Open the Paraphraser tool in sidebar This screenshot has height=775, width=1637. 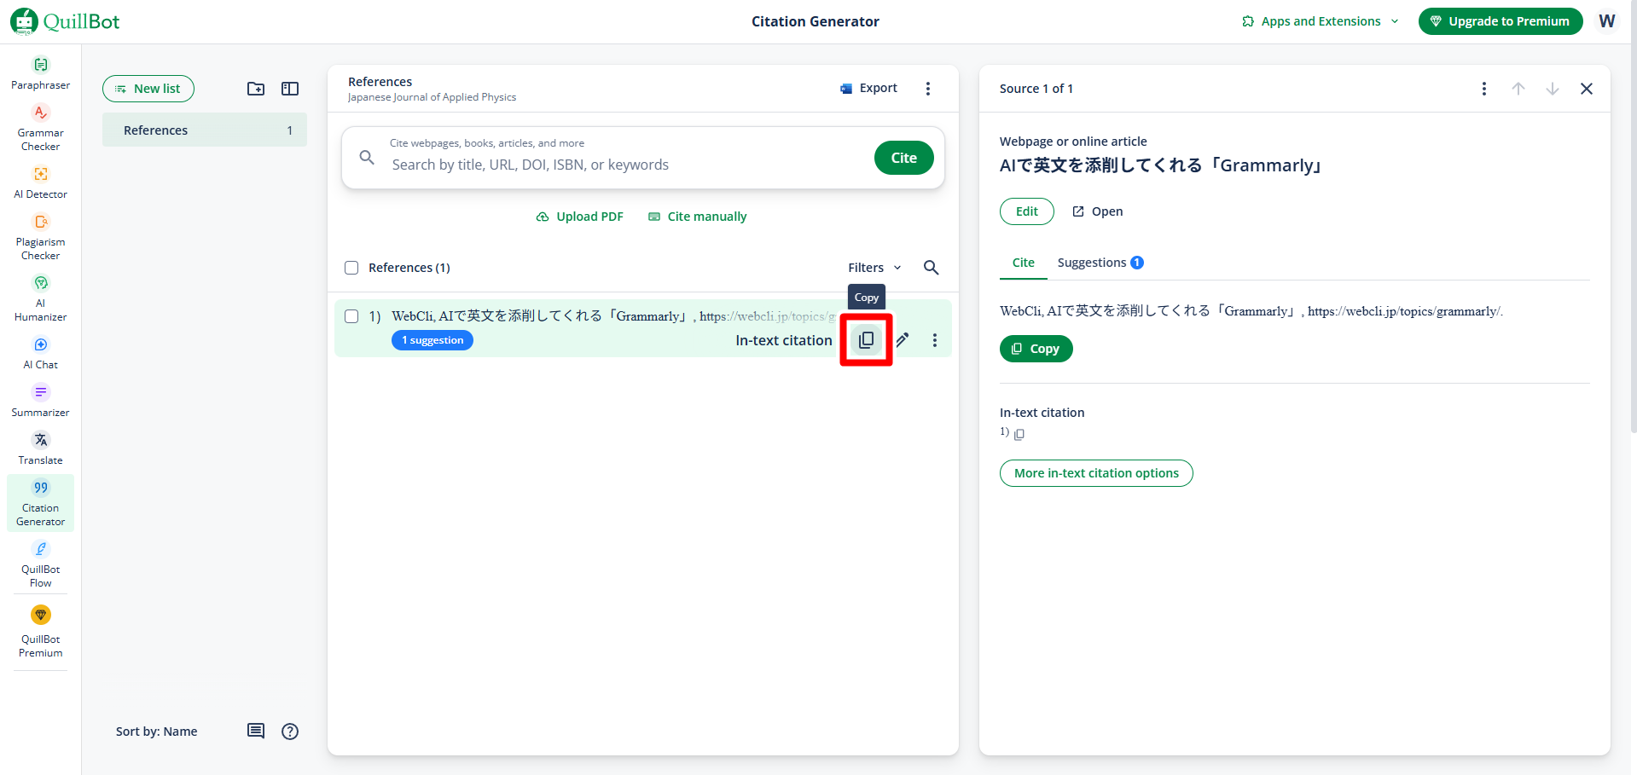(x=40, y=73)
